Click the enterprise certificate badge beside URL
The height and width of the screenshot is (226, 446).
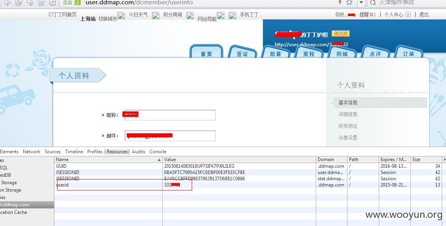72,2
